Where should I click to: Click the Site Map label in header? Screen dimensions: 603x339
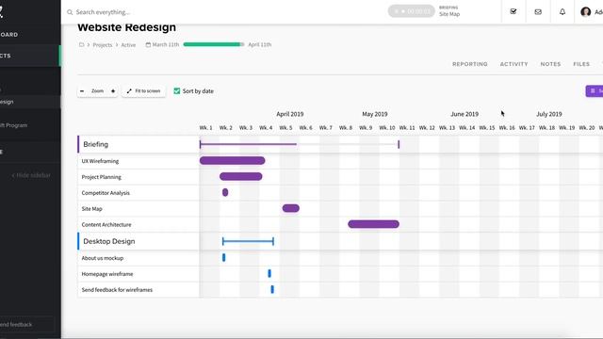point(449,14)
